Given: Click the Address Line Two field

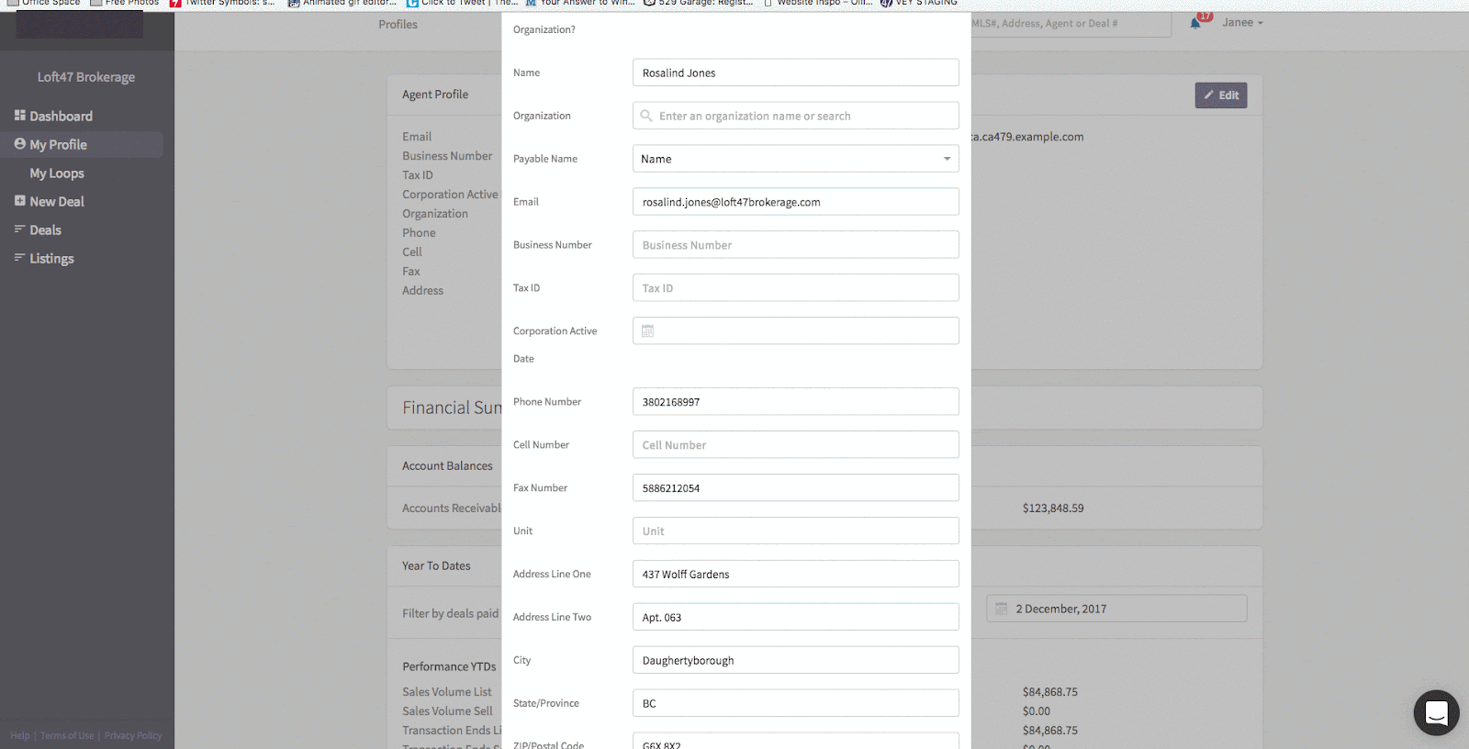Looking at the screenshot, I should pos(796,618).
